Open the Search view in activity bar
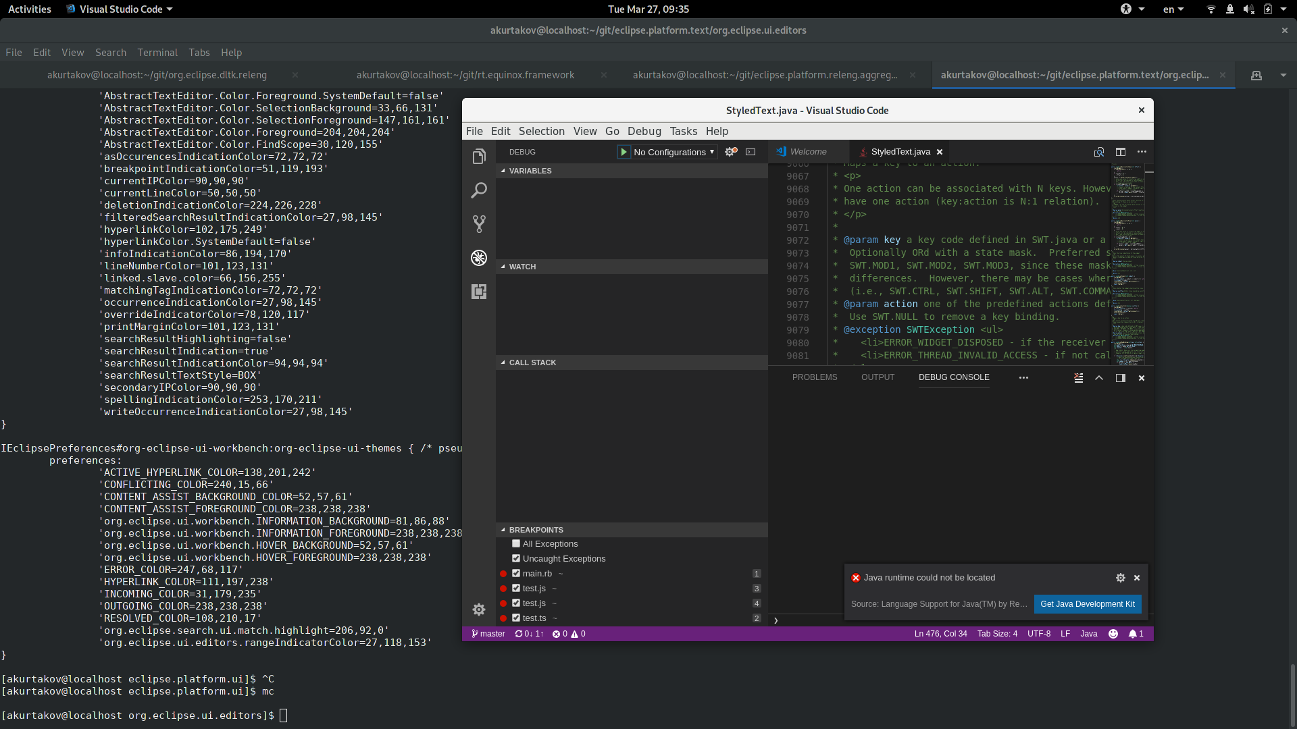 pyautogui.click(x=479, y=190)
